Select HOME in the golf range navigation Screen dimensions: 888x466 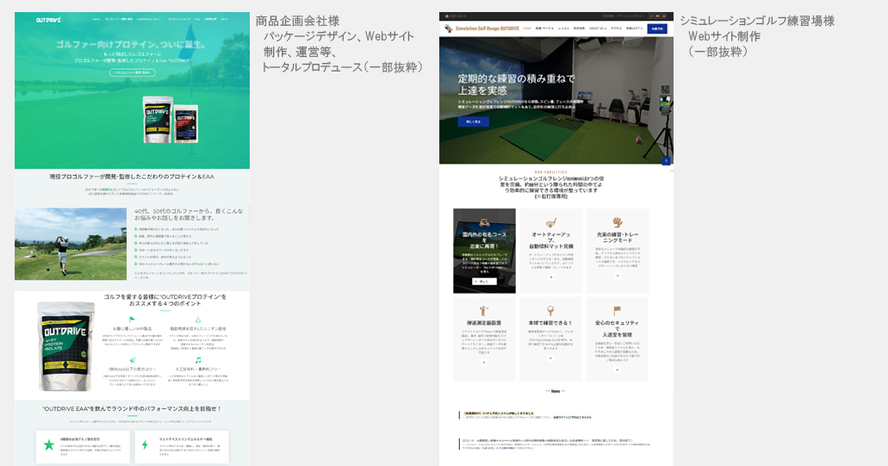(x=525, y=28)
